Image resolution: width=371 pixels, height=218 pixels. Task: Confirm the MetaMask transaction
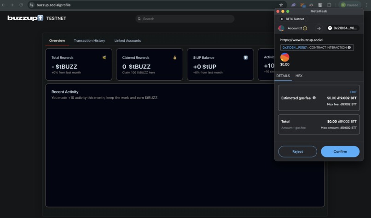coord(340,151)
